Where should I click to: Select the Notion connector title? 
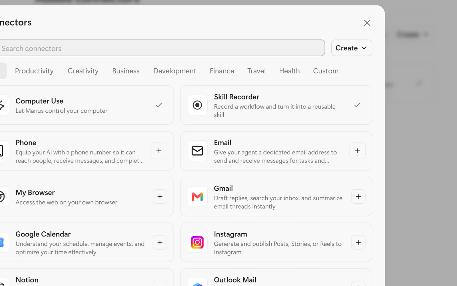pos(27,280)
